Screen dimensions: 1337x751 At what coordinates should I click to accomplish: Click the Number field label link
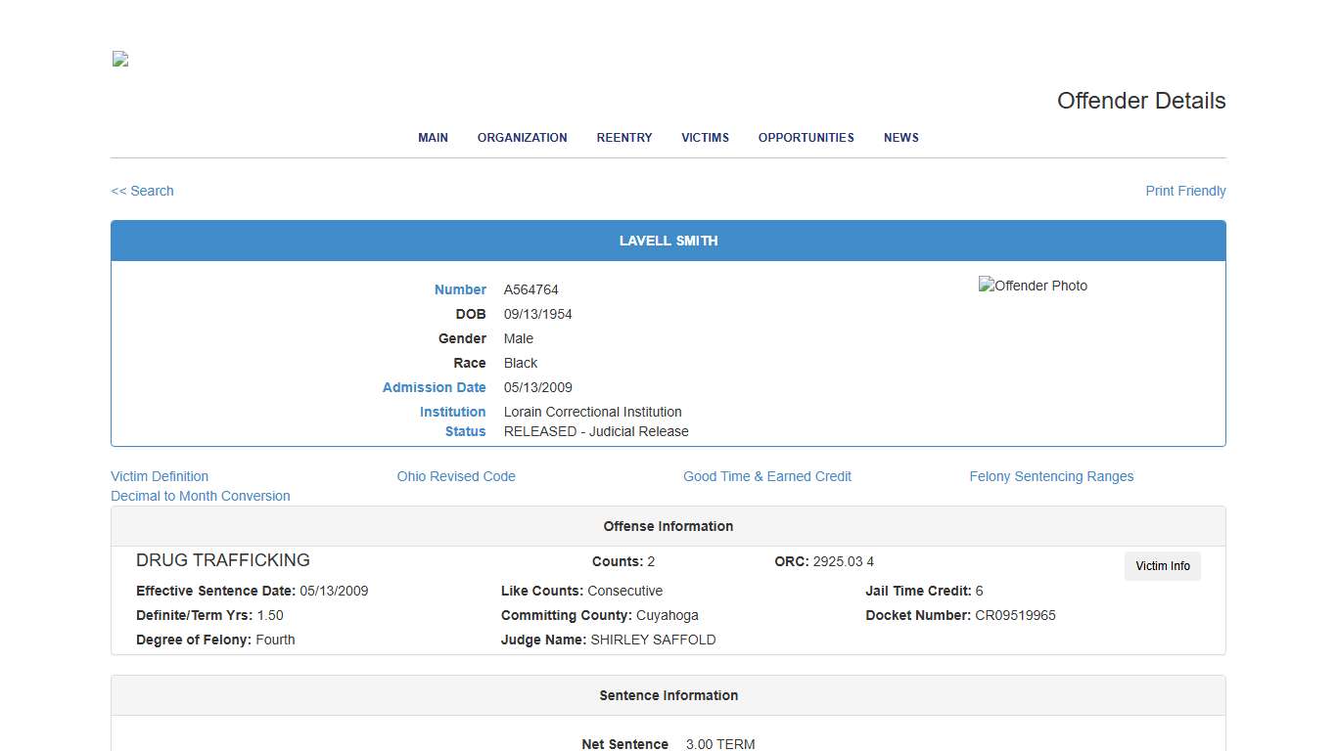pos(460,289)
